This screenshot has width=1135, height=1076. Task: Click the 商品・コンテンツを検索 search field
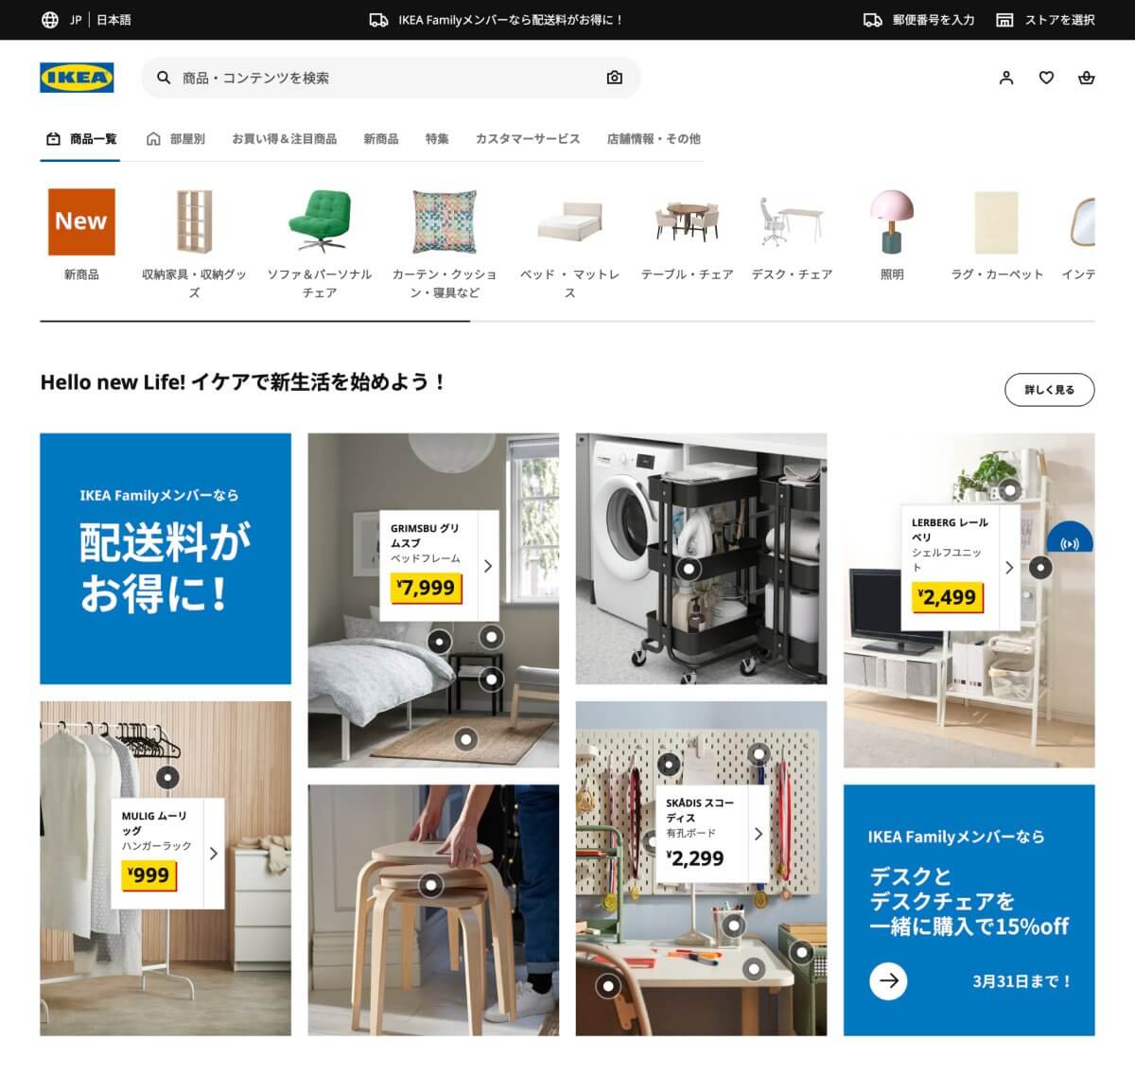(x=391, y=78)
